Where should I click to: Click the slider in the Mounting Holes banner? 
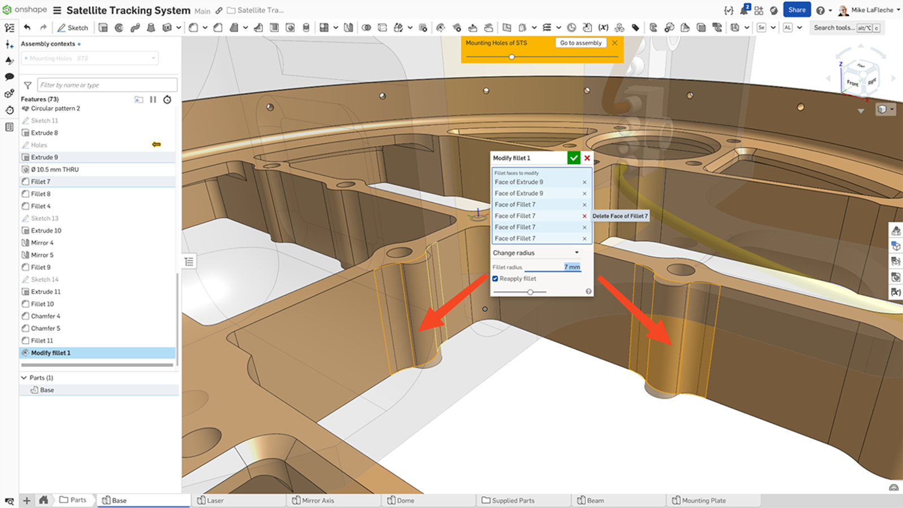pyautogui.click(x=511, y=56)
